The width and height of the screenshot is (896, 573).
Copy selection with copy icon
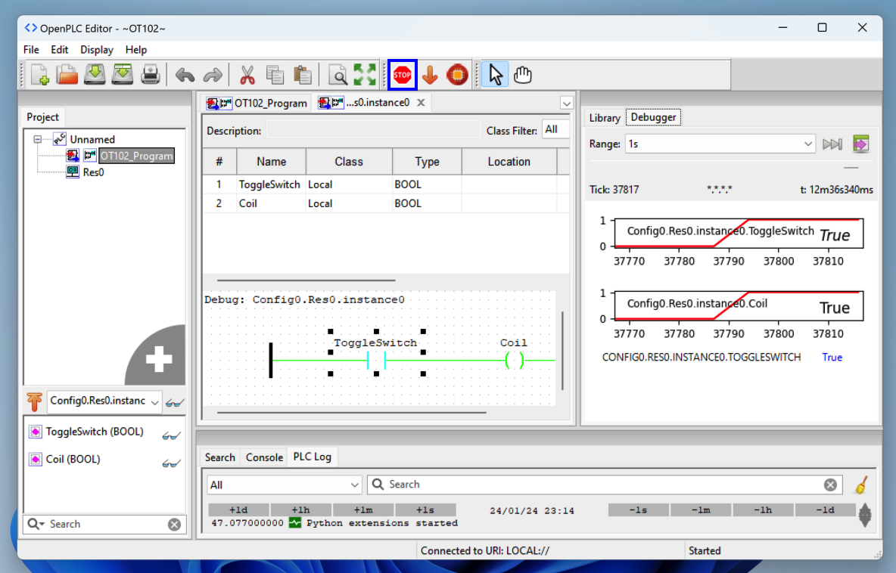coord(275,75)
